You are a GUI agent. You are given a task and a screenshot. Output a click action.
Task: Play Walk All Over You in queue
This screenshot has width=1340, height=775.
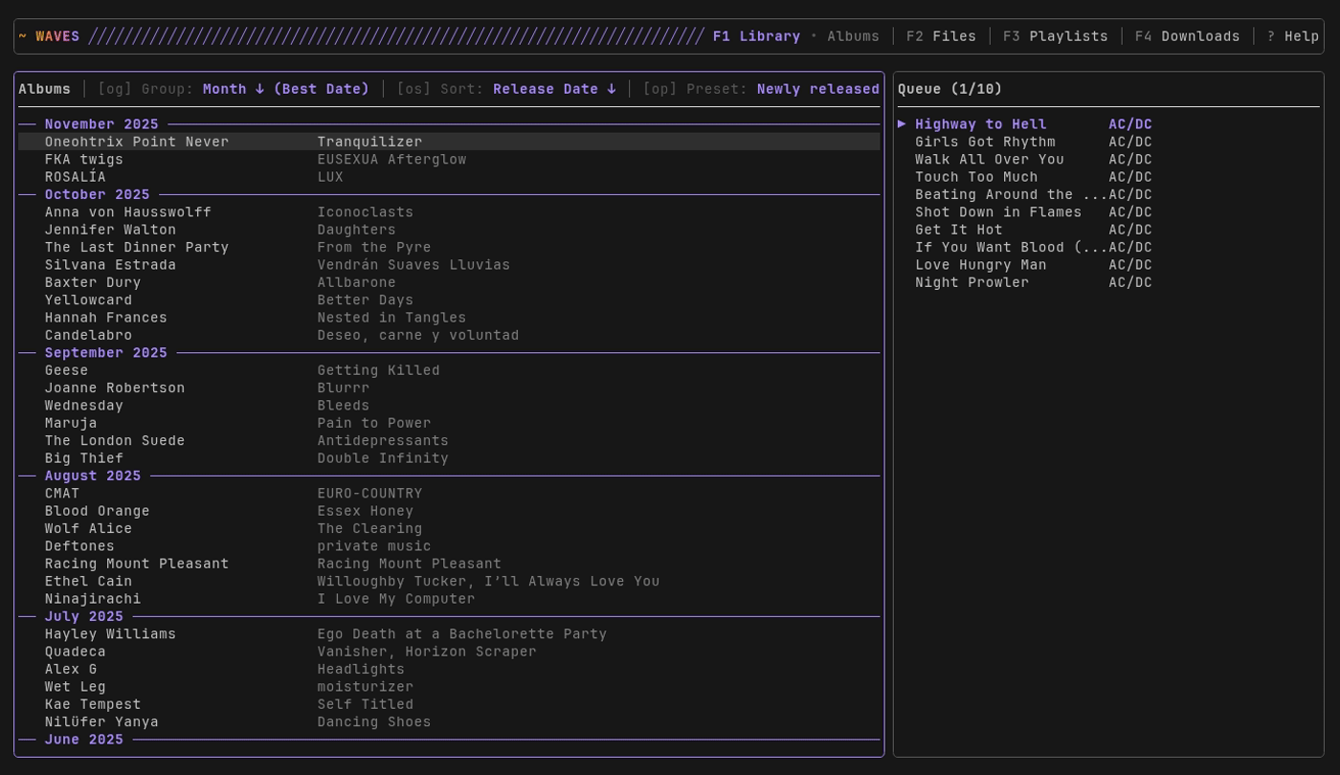pyautogui.click(x=1108, y=160)
